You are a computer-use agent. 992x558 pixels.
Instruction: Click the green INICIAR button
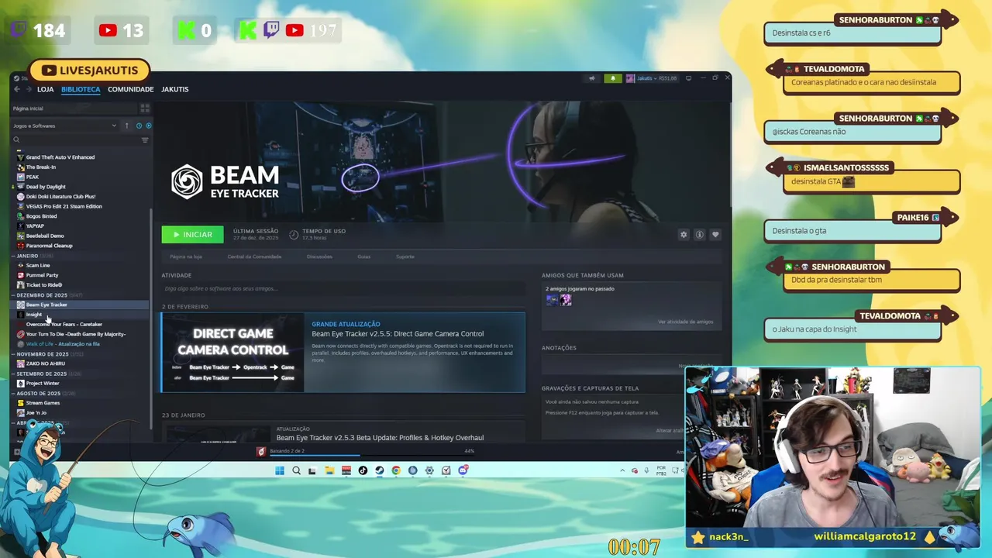(192, 235)
